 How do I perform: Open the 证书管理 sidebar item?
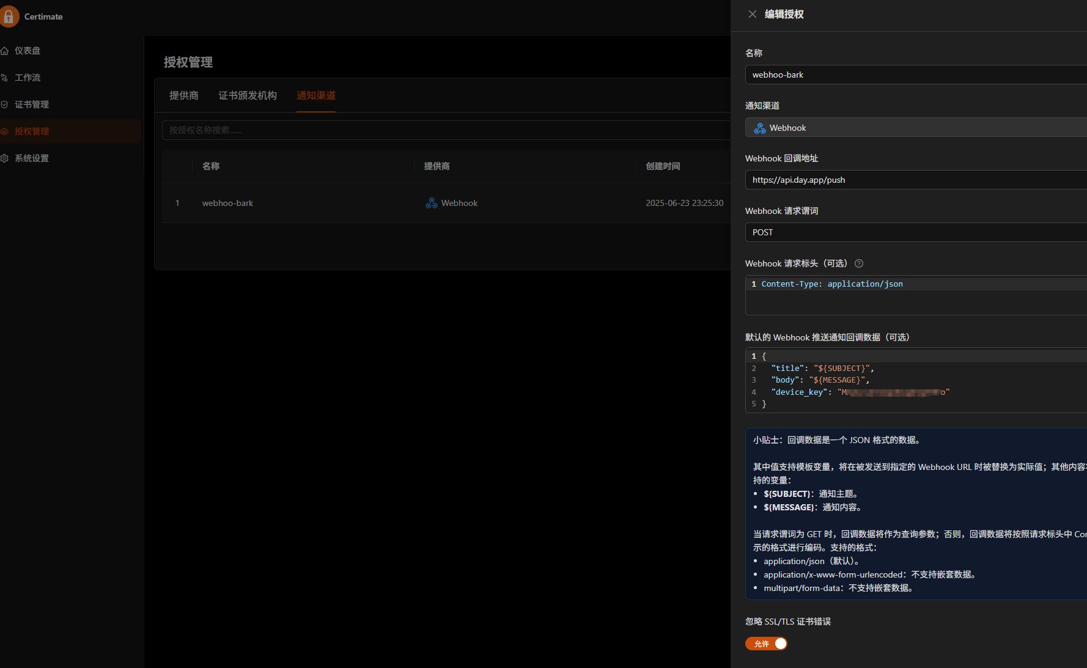32,105
